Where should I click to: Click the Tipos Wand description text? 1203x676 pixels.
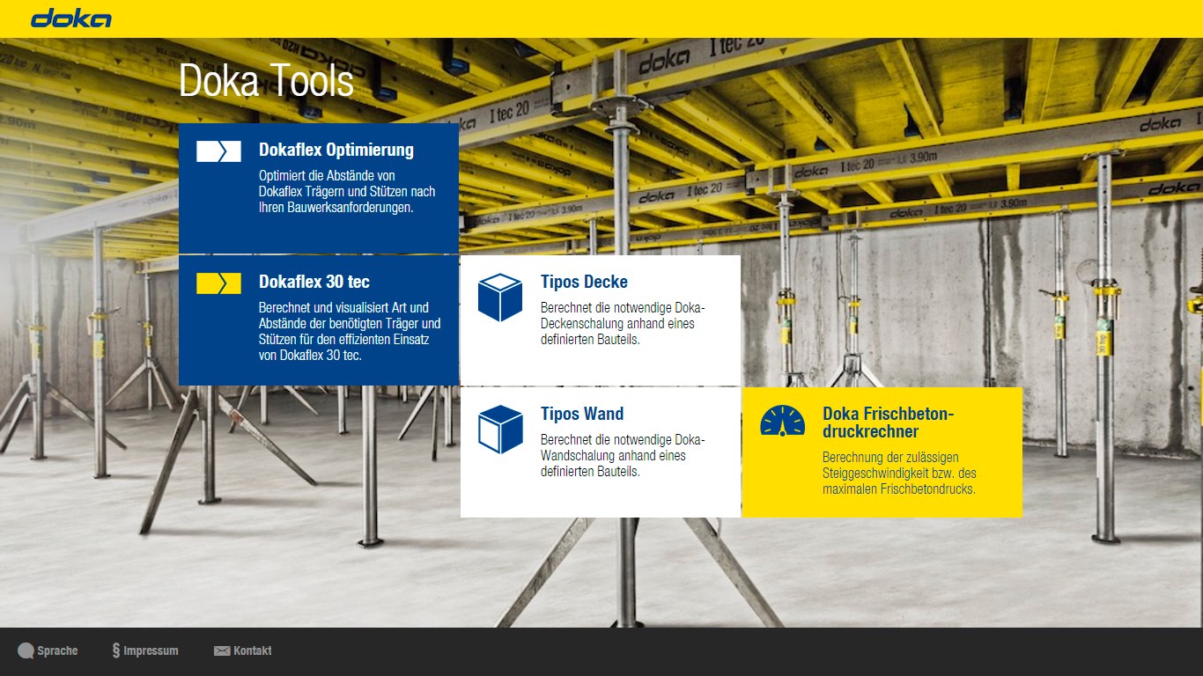[623, 456]
